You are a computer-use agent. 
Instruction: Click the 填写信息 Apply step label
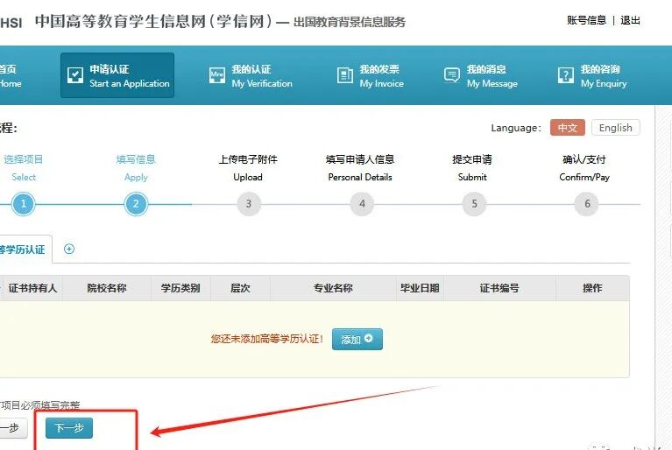136,168
